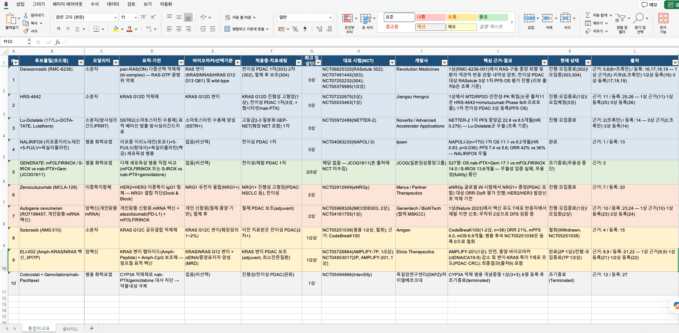Open filter dropdown for 표적·기전 column
This screenshot has height=333, width=679.
181,63
